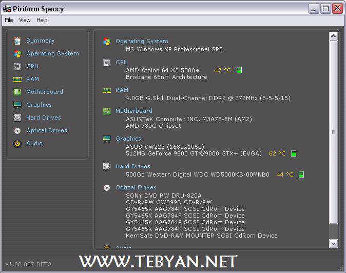Click the Optical Drives disc icon in summary panel

click(x=107, y=188)
